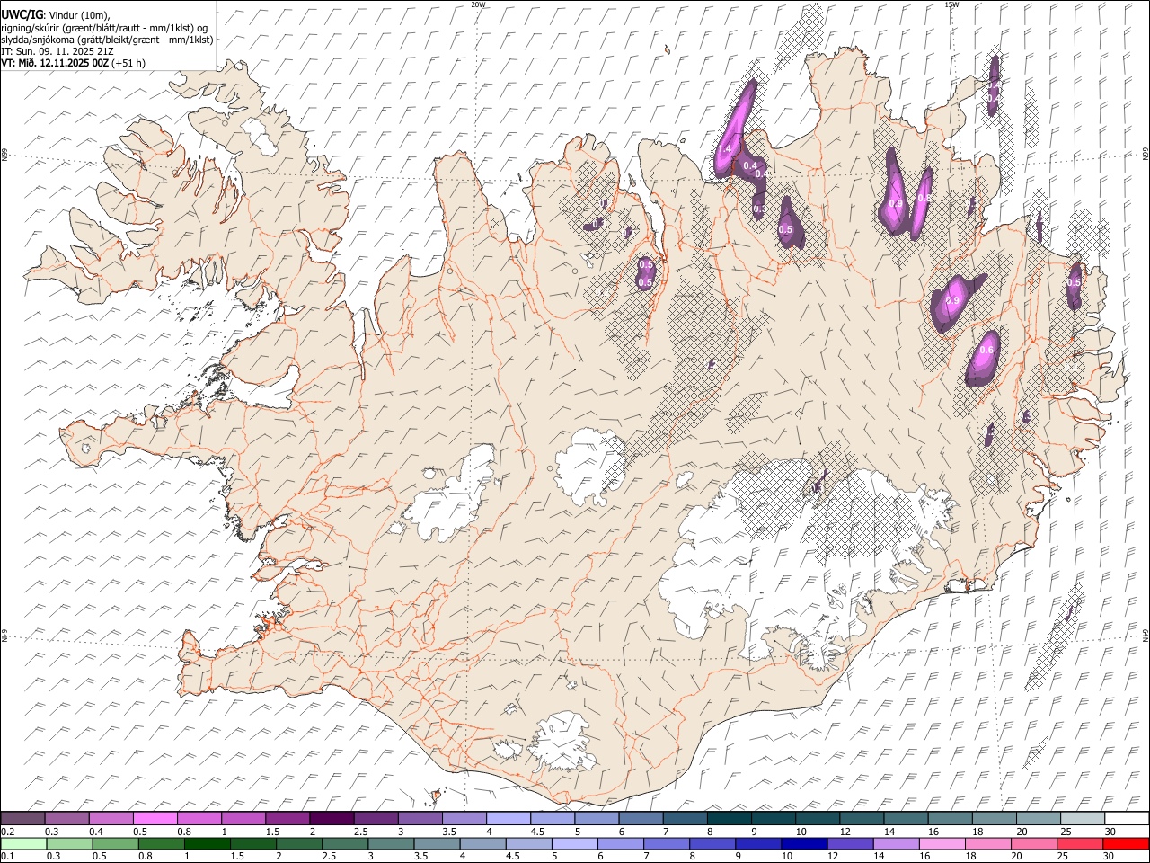Click the 'rigning/skúrir' legend description line
This screenshot has height=863, width=1150.
pos(105,27)
